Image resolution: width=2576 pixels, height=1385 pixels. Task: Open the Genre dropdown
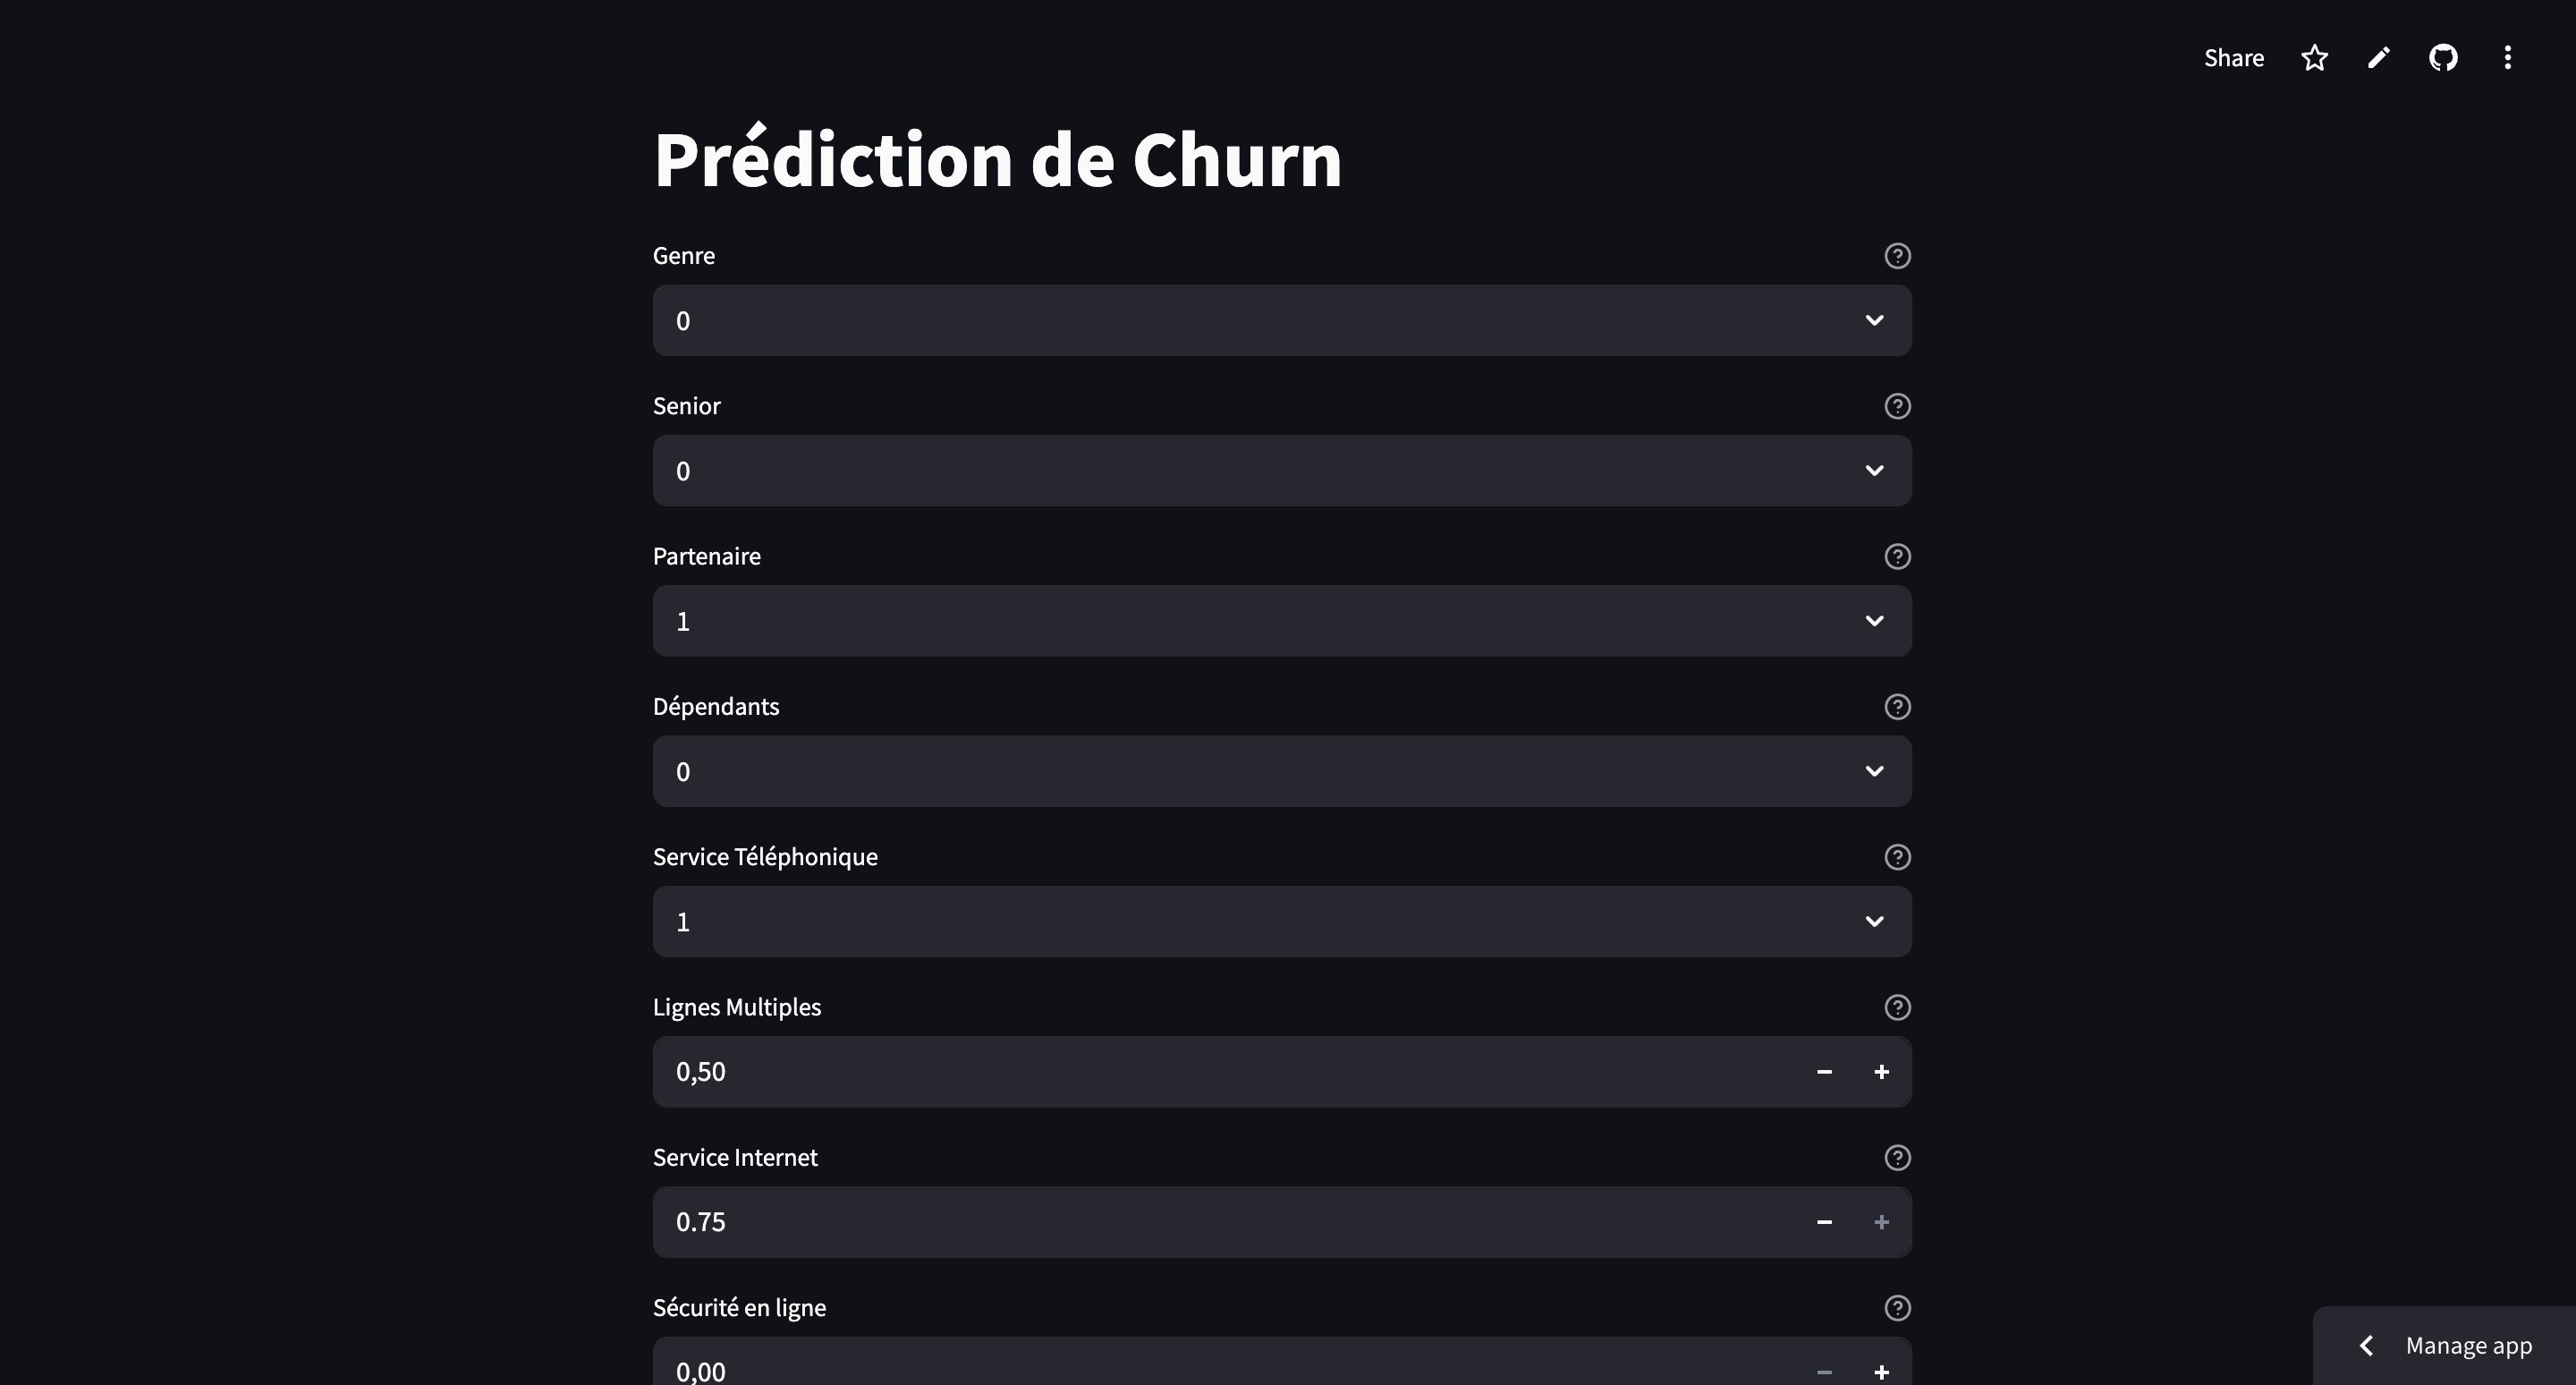click(x=1282, y=320)
